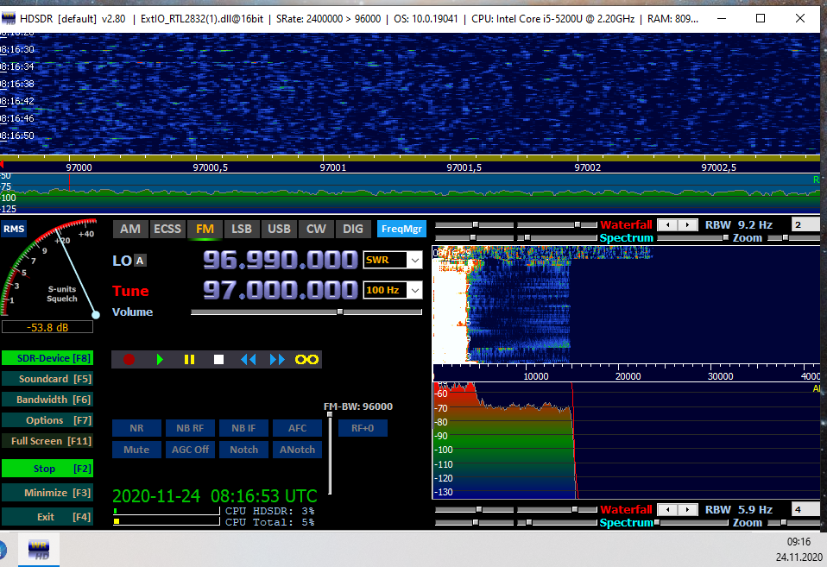The height and width of the screenshot is (567, 827).
Task: Click Full Screen [F11] button
Action: (47, 441)
